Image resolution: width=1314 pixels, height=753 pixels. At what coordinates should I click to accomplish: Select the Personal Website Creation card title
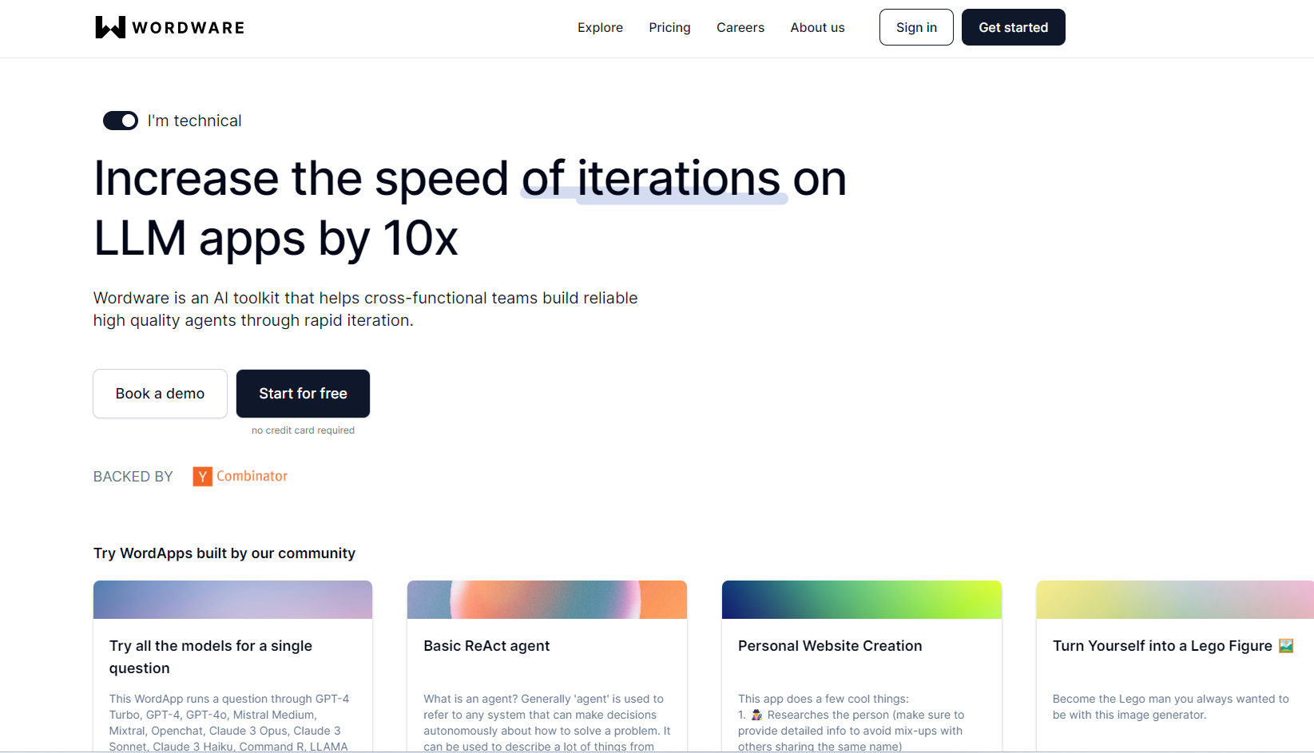(829, 646)
